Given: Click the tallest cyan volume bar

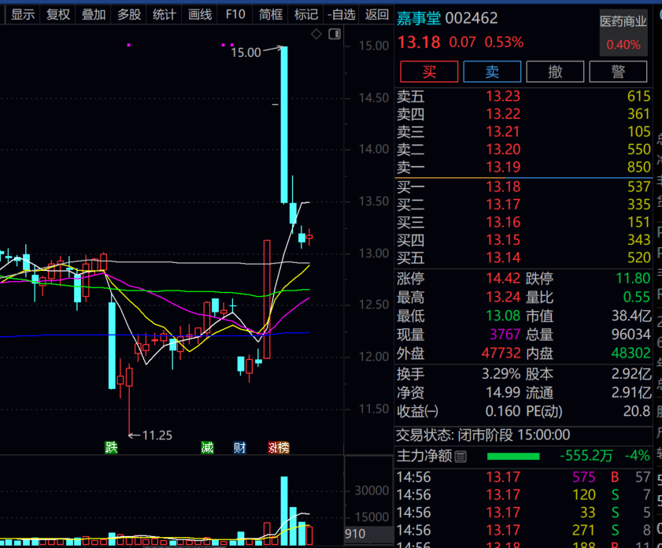Looking at the screenshot, I should coord(284,511).
